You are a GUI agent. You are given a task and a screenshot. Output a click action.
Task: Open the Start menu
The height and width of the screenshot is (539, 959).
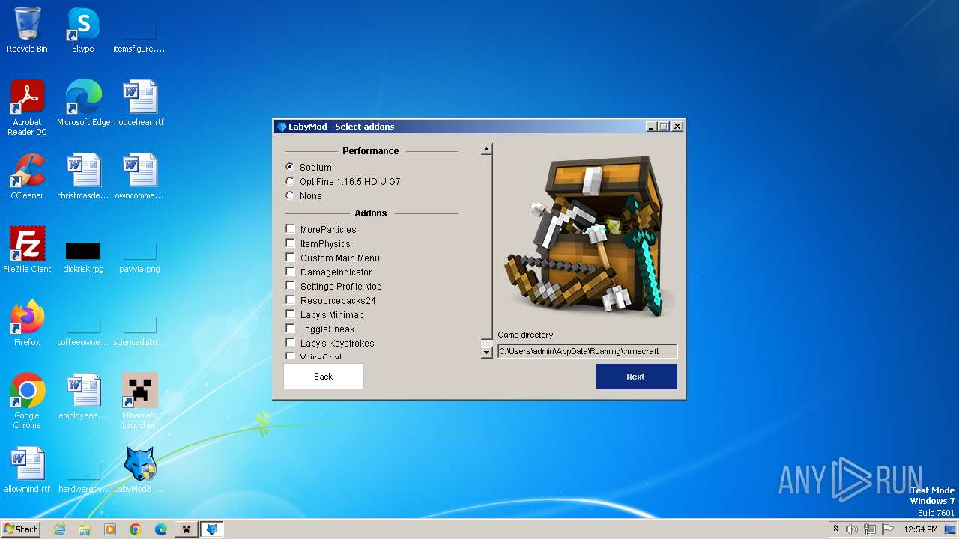tap(20, 529)
